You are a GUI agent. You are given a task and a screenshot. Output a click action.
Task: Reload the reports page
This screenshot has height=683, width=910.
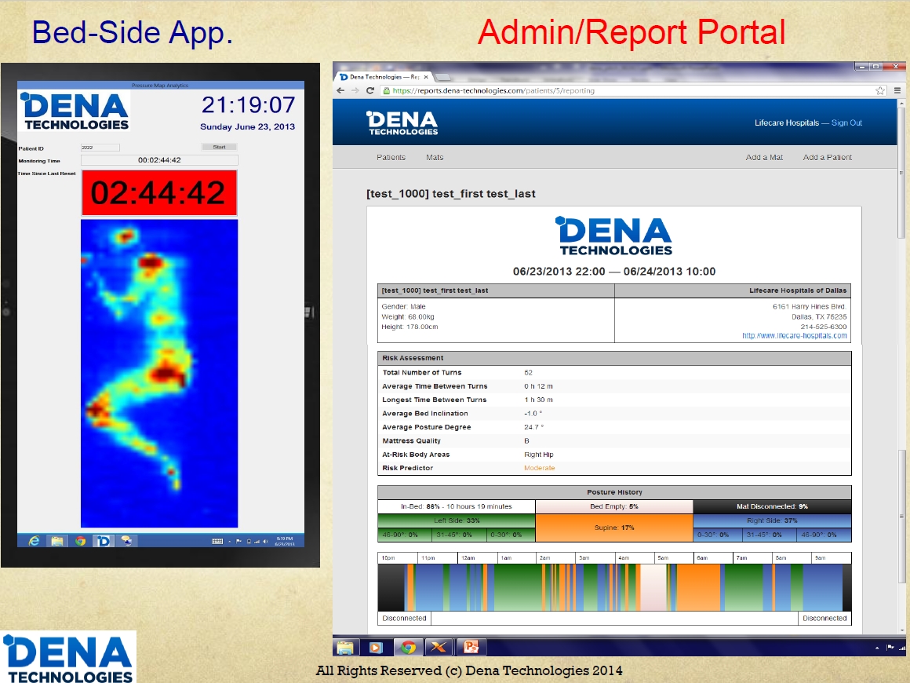370,90
